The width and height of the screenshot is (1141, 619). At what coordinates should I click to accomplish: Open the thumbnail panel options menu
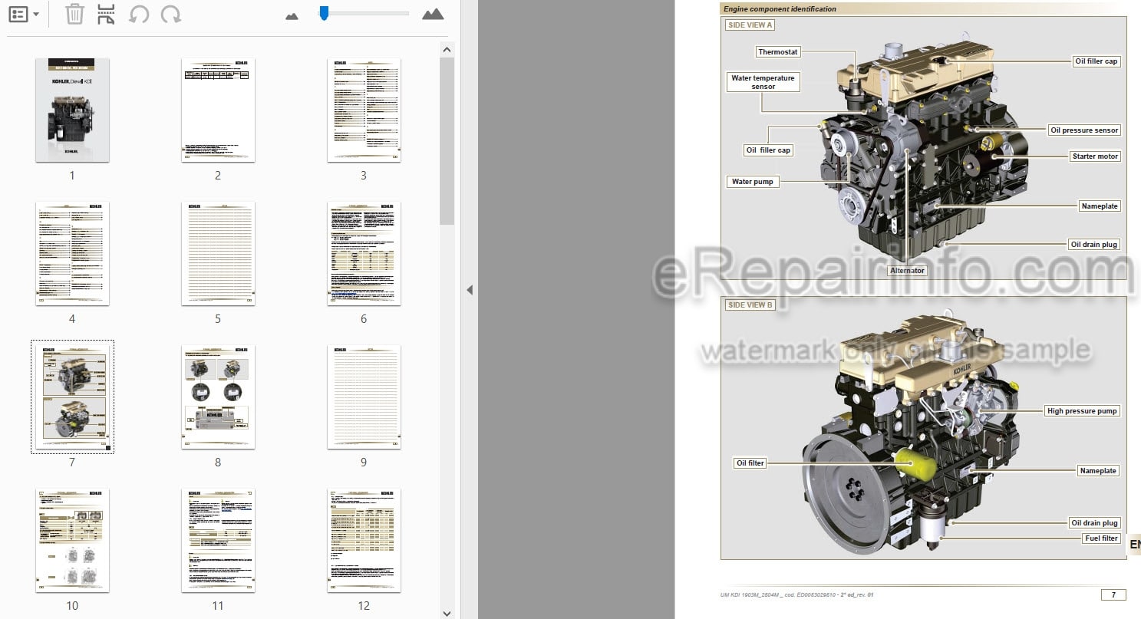(24, 14)
